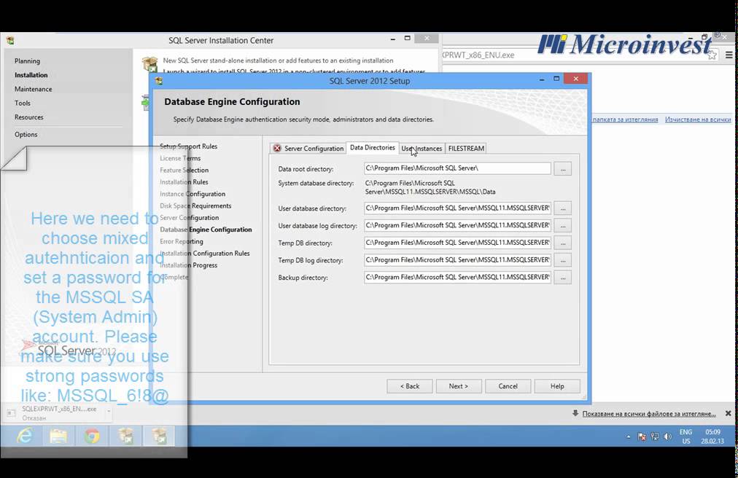738x478 pixels.
Task: Select Resources in Installation Center
Action: [28, 117]
